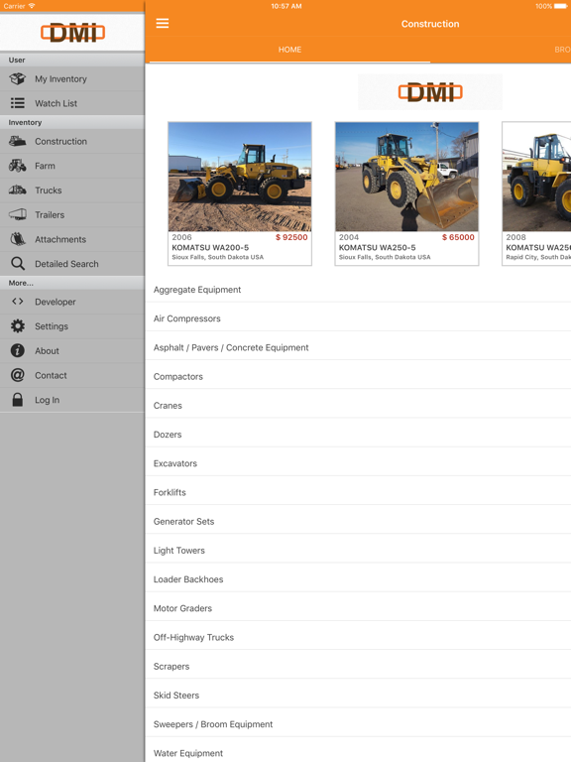Open Skid Steers category
The width and height of the screenshot is (571, 762).
point(358,696)
